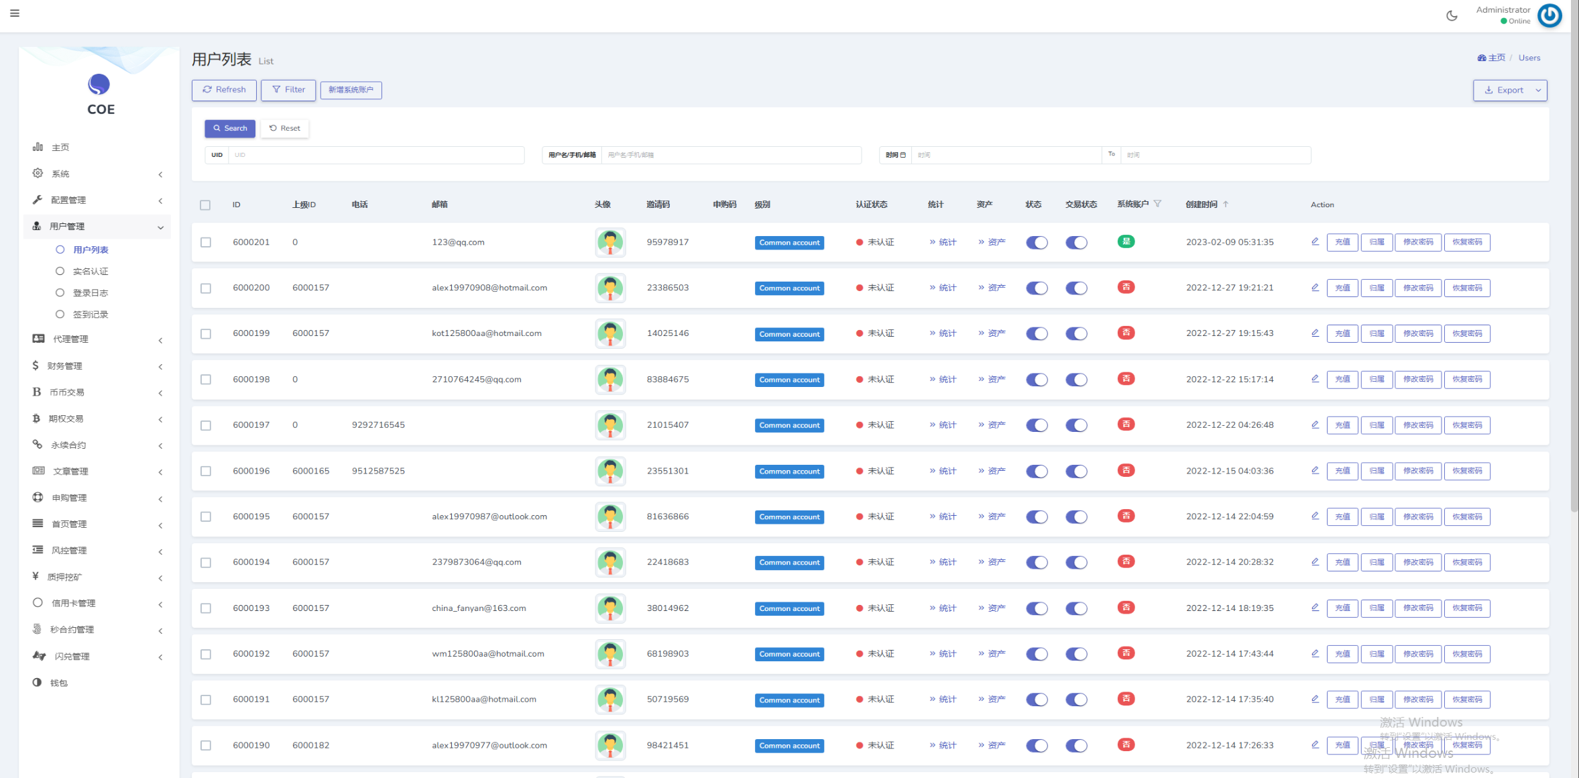Toggle the status switch for user 6000197
1579x778 pixels.
[x=1037, y=425]
